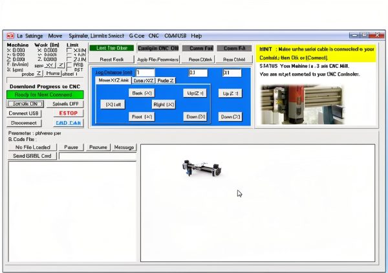This screenshot has width=388, height=273.
Task: Click Connect USB
Action: tap(24, 113)
